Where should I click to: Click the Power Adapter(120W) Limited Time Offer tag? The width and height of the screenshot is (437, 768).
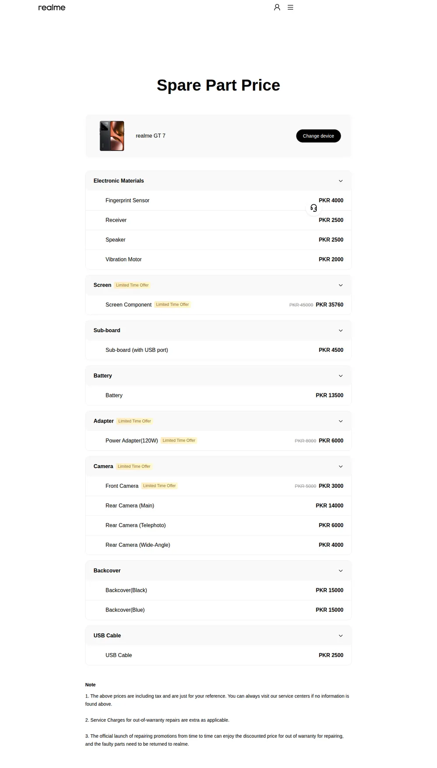coord(179,441)
